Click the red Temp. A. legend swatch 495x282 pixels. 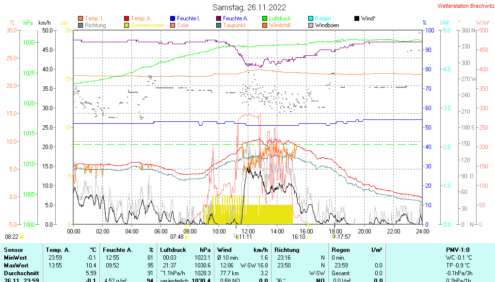[127, 18]
